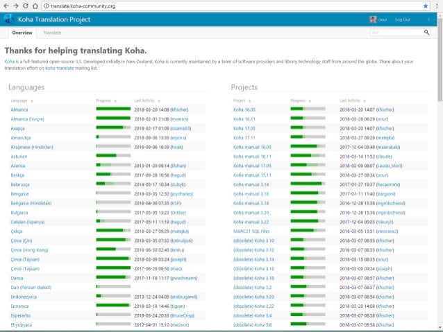This screenshot has height=332, width=443.
Task: Click the page vertical scrollbar
Action: coord(440,59)
